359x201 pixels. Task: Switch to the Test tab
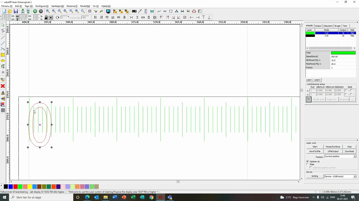pos(345,26)
